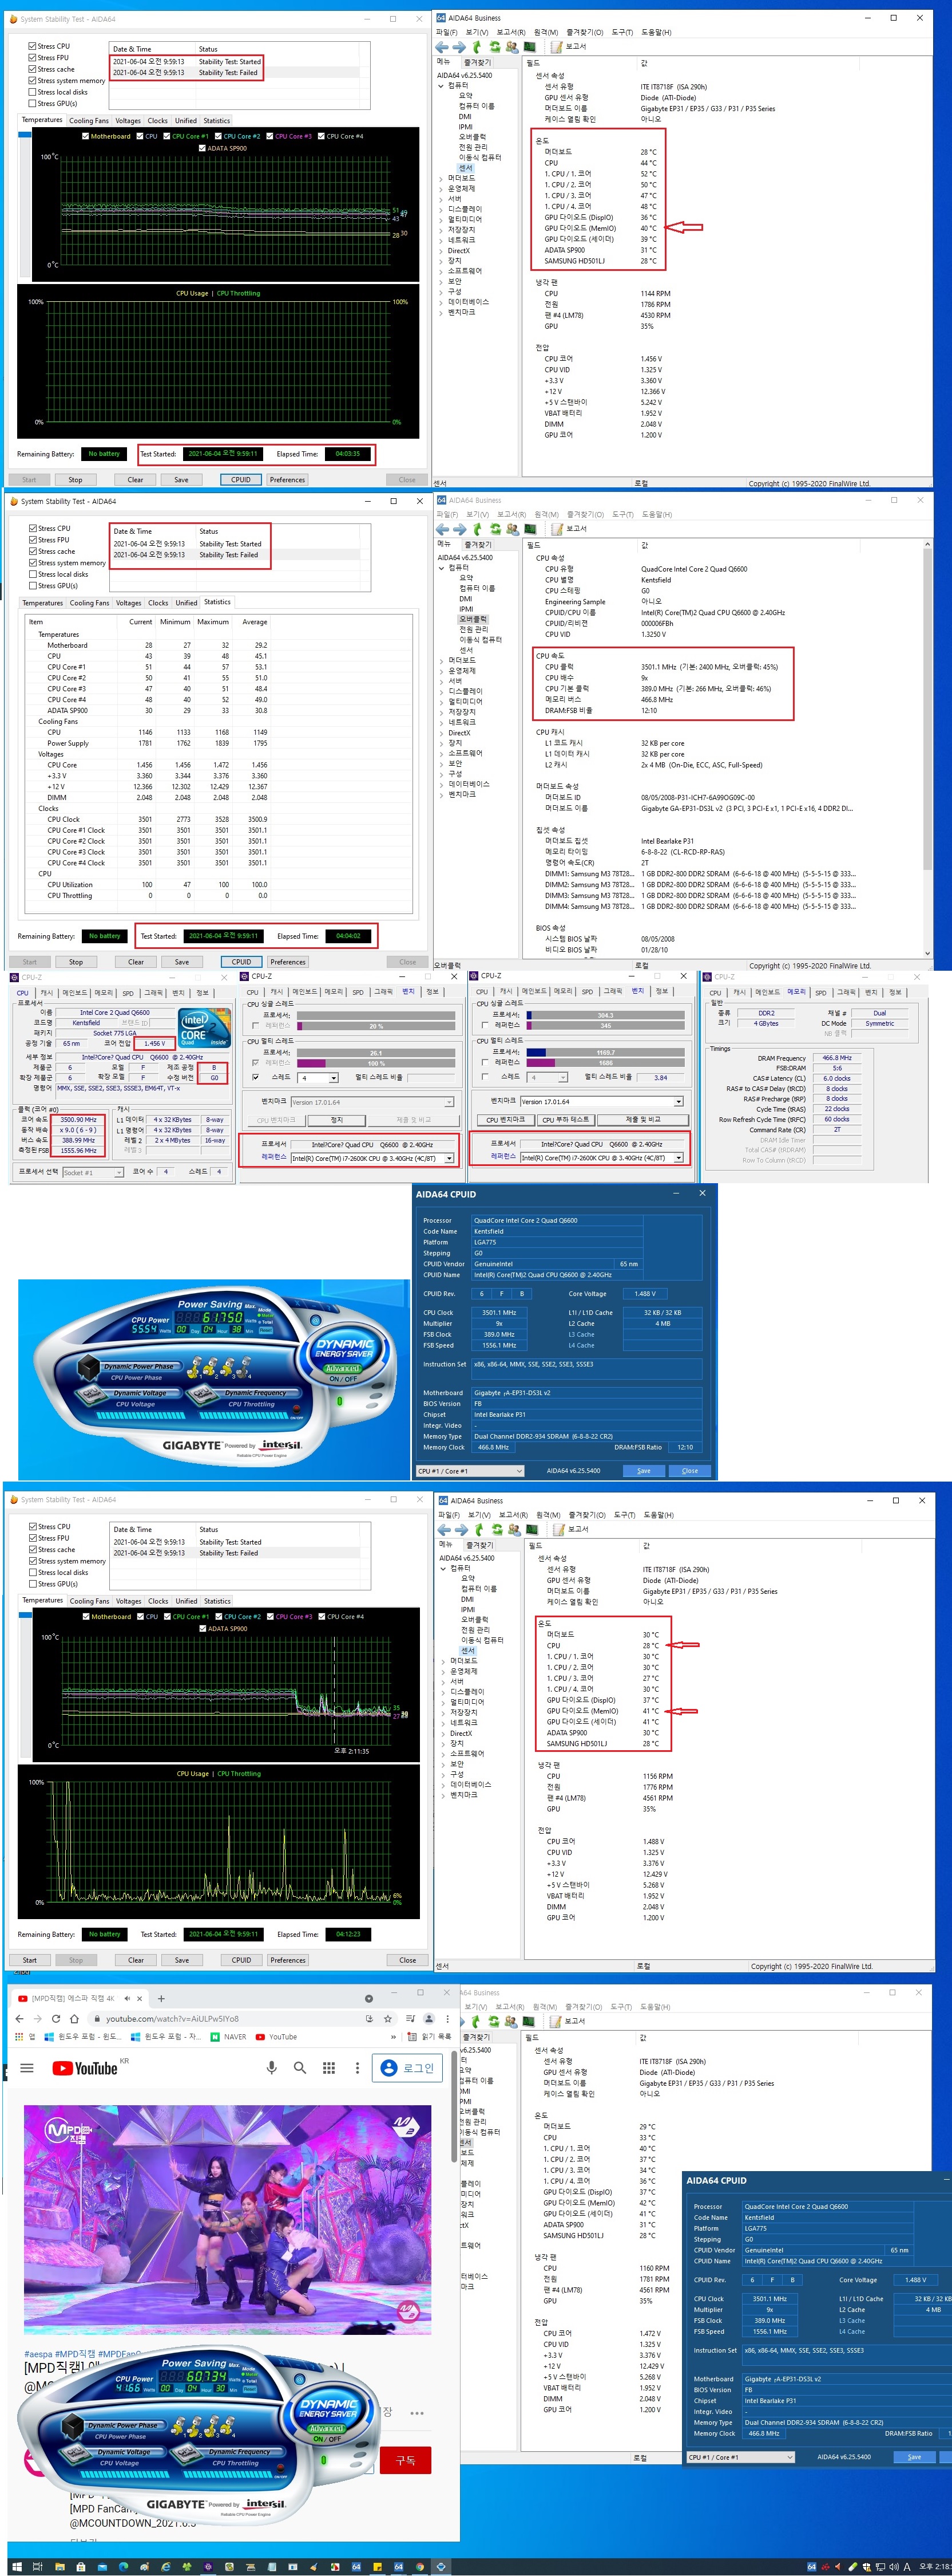Screen dimensions: 952x2576
Task: Click vertical scrollbar in AIDA64 showing CPU 속성
Action: (x=927, y=748)
